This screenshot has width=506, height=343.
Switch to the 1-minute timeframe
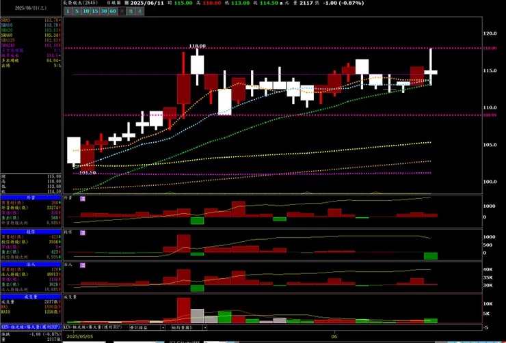tap(68, 12)
